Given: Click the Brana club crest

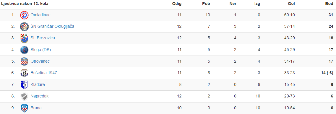Looking at the screenshot, I should point(24,108).
